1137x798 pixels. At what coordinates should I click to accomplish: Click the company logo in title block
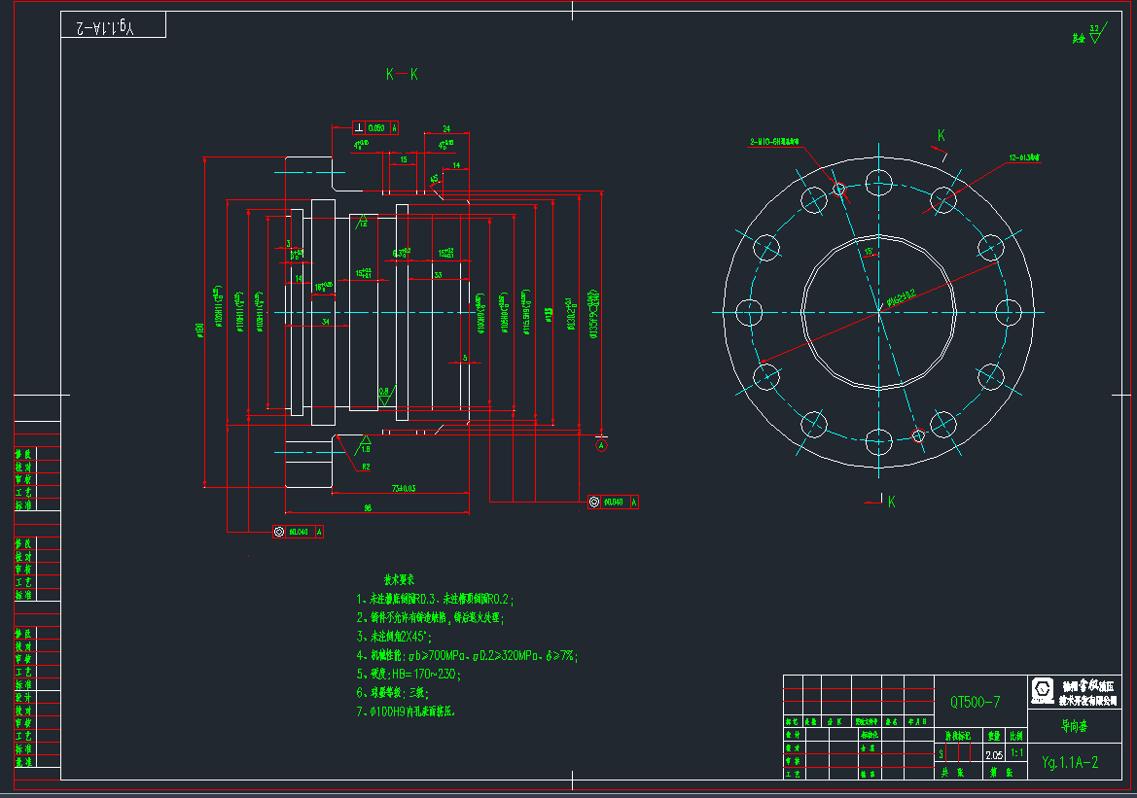point(1043,690)
